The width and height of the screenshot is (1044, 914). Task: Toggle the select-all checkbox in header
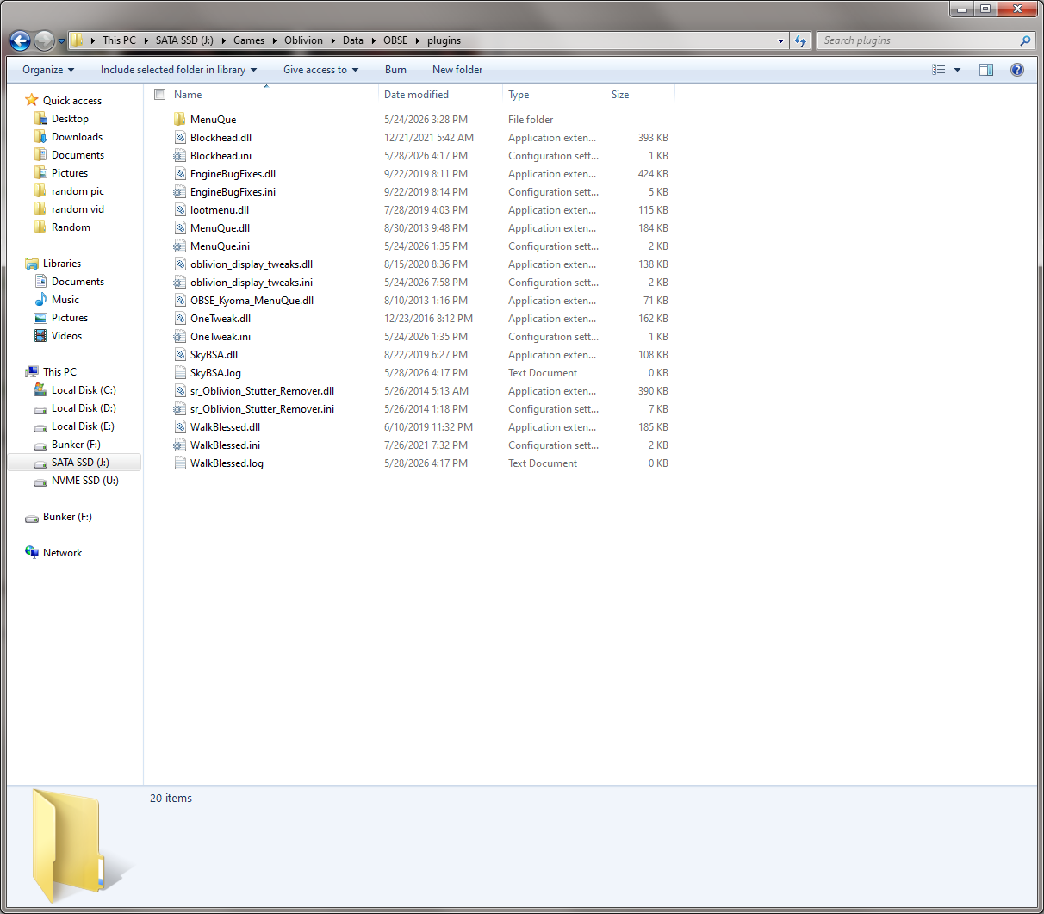click(x=159, y=95)
